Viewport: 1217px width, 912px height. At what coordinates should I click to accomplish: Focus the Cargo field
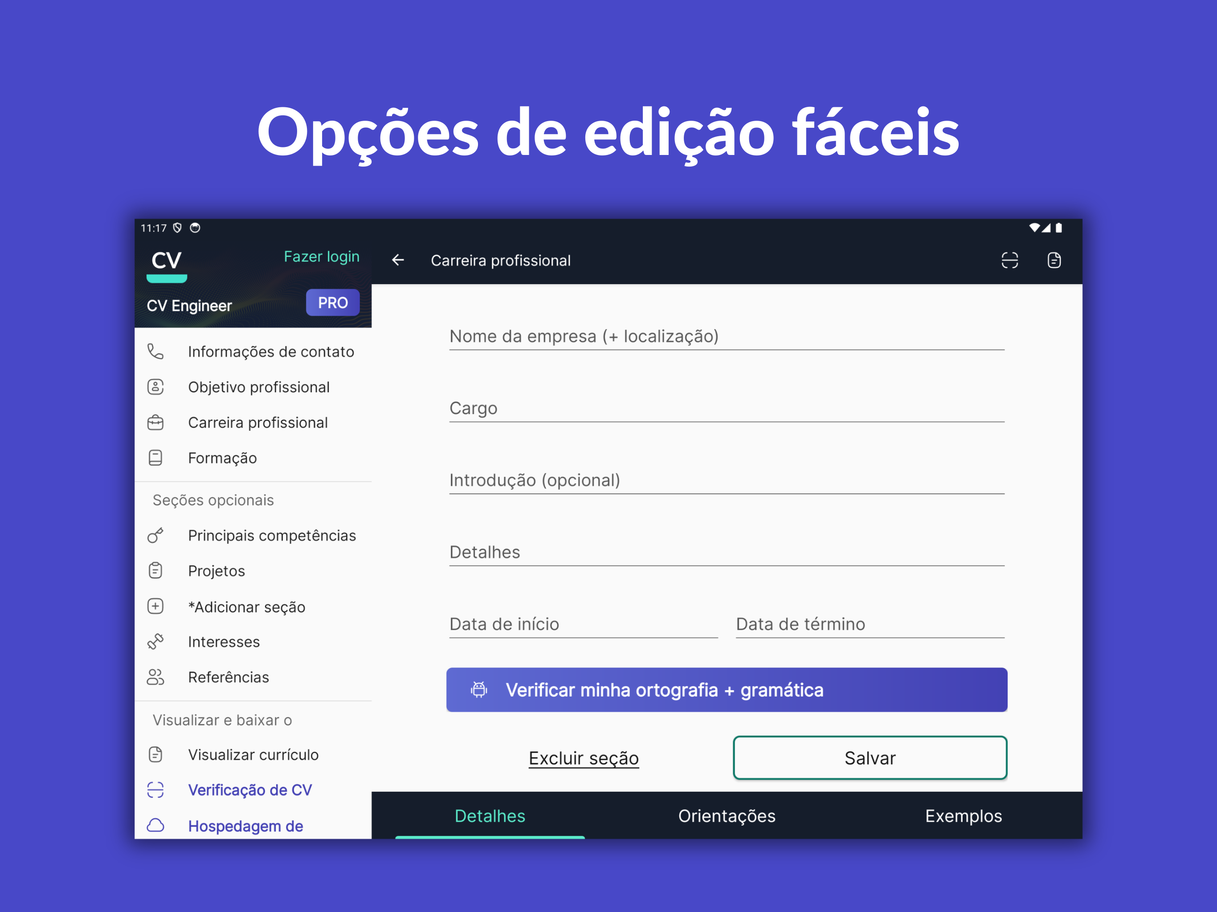[x=727, y=407]
